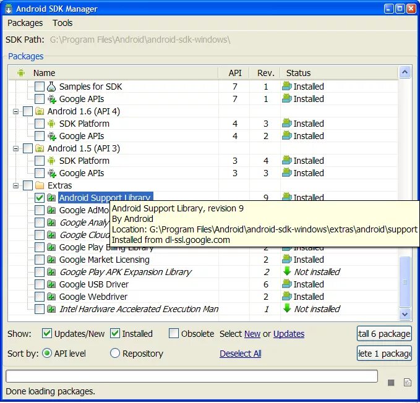Click the Updates link
Screen dimensions: 420x403
click(x=289, y=334)
